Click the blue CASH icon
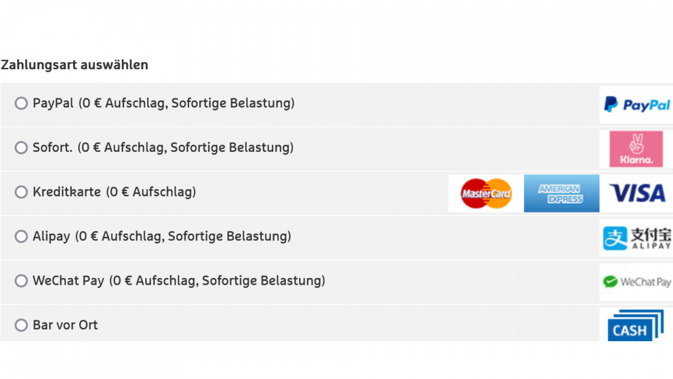 click(635, 326)
